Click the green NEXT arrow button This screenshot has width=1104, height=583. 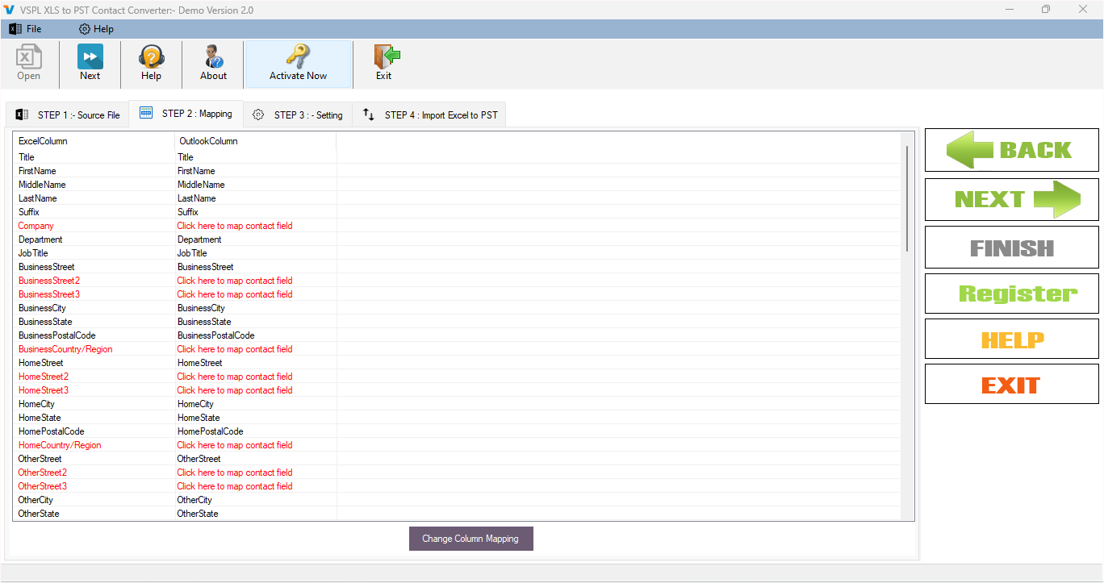coord(1012,199)
